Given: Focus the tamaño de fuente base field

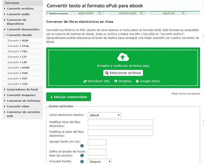Looking at the screenshot, I should [97, 152].
